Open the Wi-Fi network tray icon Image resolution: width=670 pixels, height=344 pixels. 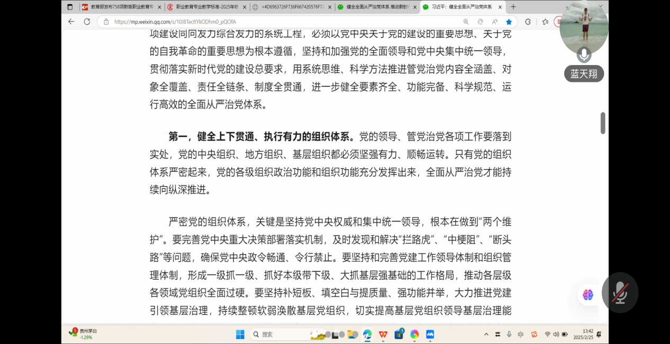(x=547, y=334)
